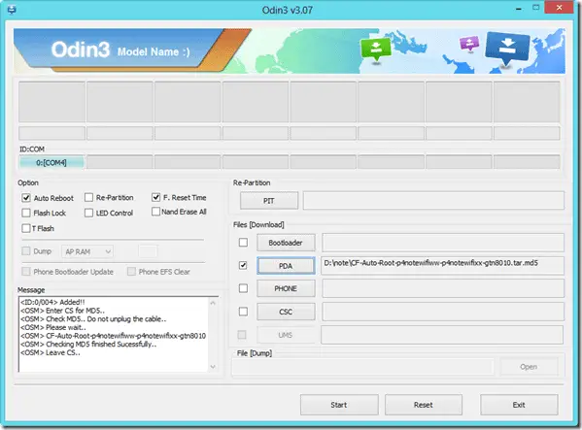This screenshot has height=430, width=582.
Task: Click the CSC file button
Action: point(286,312)
